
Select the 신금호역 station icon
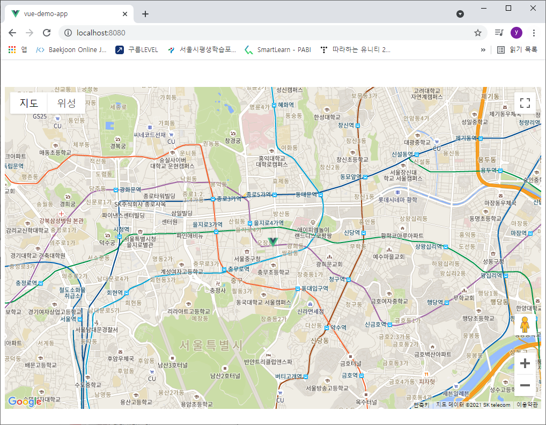(390, 325)
